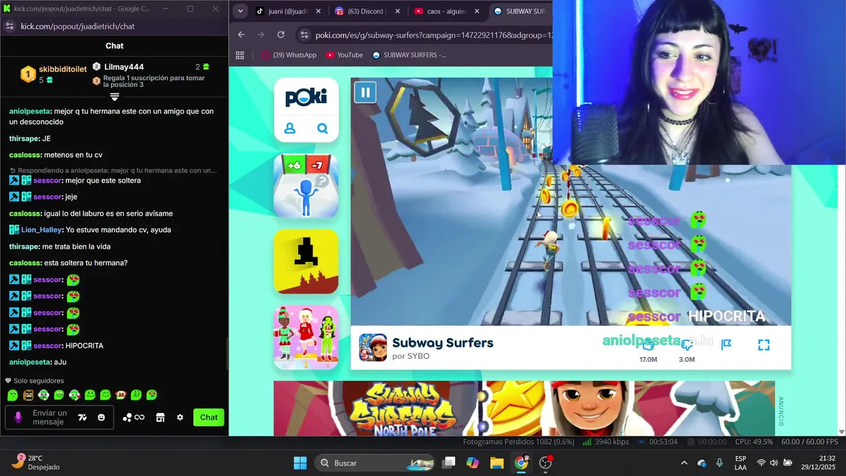The image size is (846, 476).
Task: View site info in Kick chat popout
Action: click(9, 26)
